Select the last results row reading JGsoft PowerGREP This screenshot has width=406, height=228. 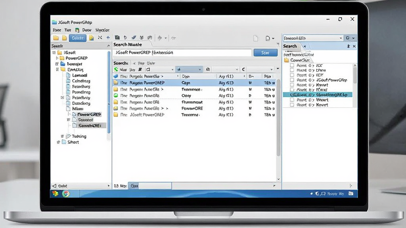tap(194, 115)
